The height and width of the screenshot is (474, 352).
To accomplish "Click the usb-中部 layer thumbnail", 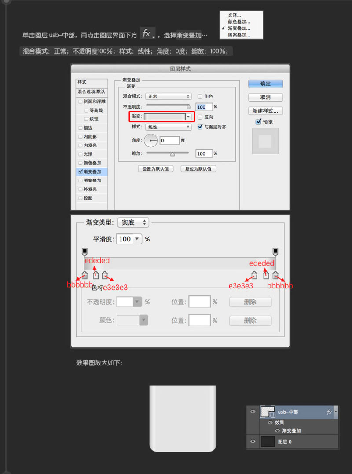I will point(267,412).
